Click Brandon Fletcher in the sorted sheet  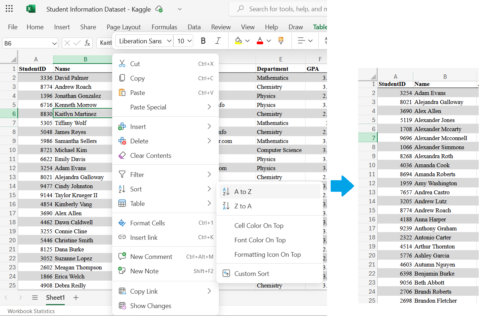(436, 300)
